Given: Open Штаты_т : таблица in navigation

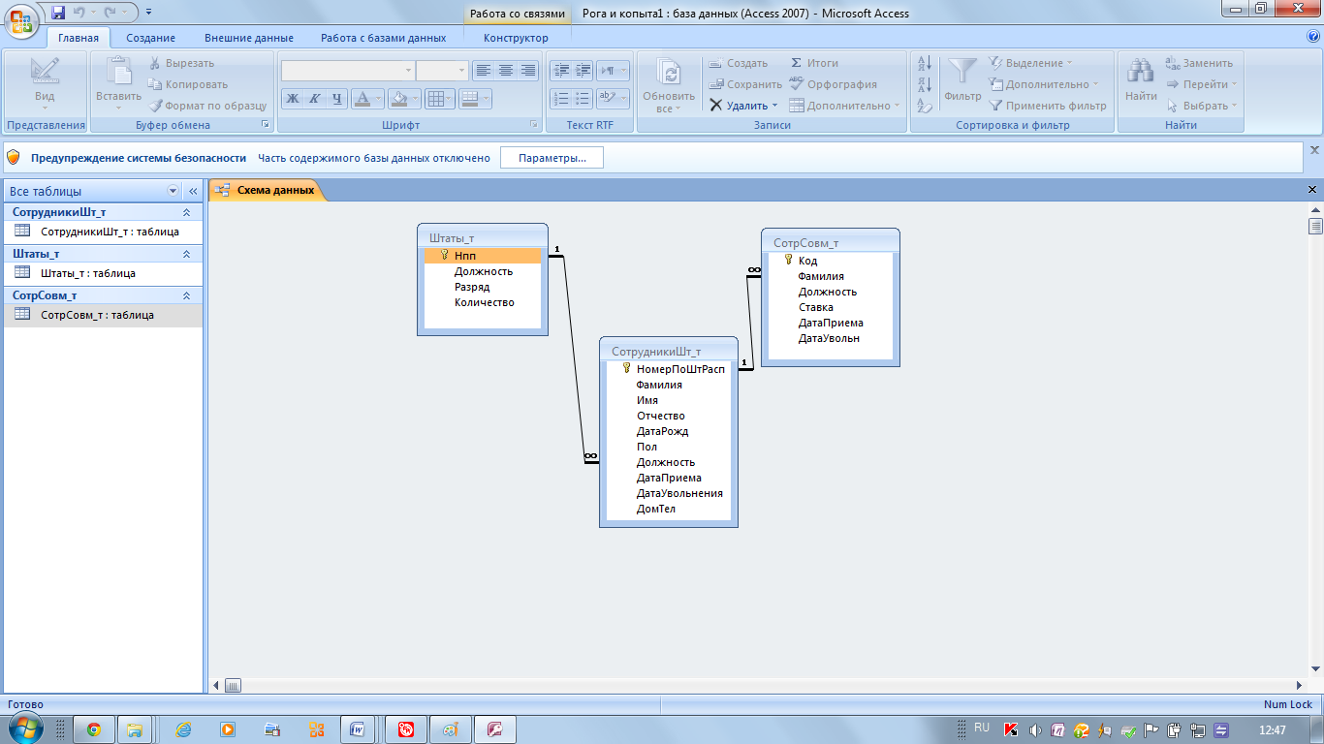Looking at the screenshot, I should 103,273.
